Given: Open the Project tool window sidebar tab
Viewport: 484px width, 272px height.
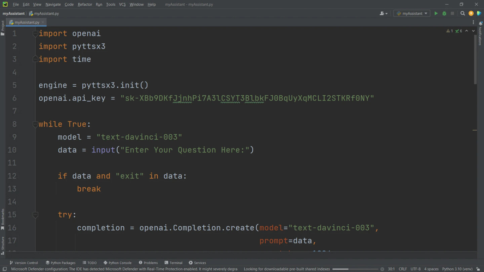Looking at the screenshot, I should point(3,28).
